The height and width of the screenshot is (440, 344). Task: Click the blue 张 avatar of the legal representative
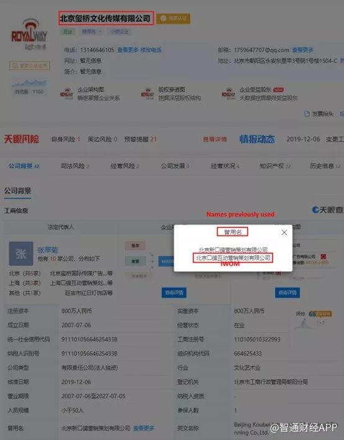click(x=21, y=254)
